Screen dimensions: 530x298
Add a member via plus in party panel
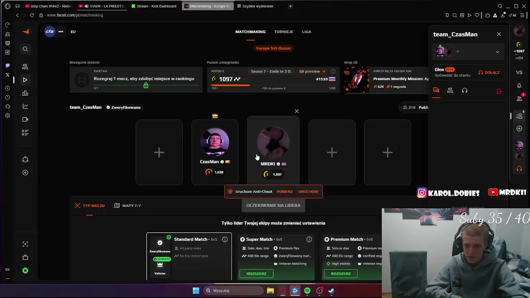pos(458,51)
